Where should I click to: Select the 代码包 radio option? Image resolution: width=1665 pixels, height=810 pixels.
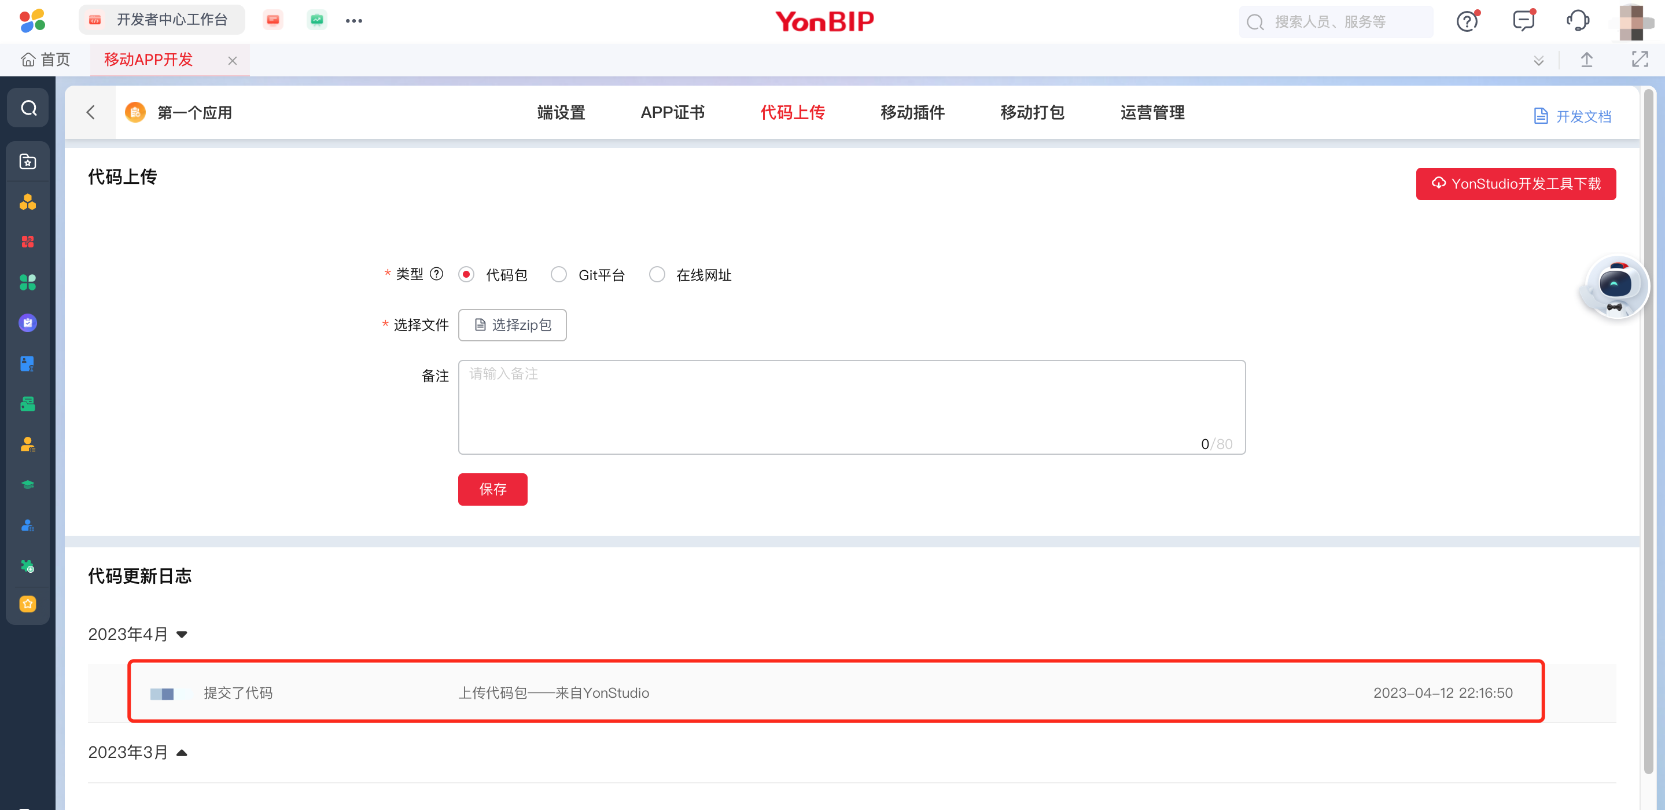466,275
